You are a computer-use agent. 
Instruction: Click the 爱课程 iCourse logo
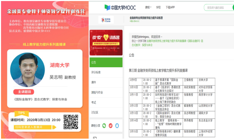coord(106,20)
